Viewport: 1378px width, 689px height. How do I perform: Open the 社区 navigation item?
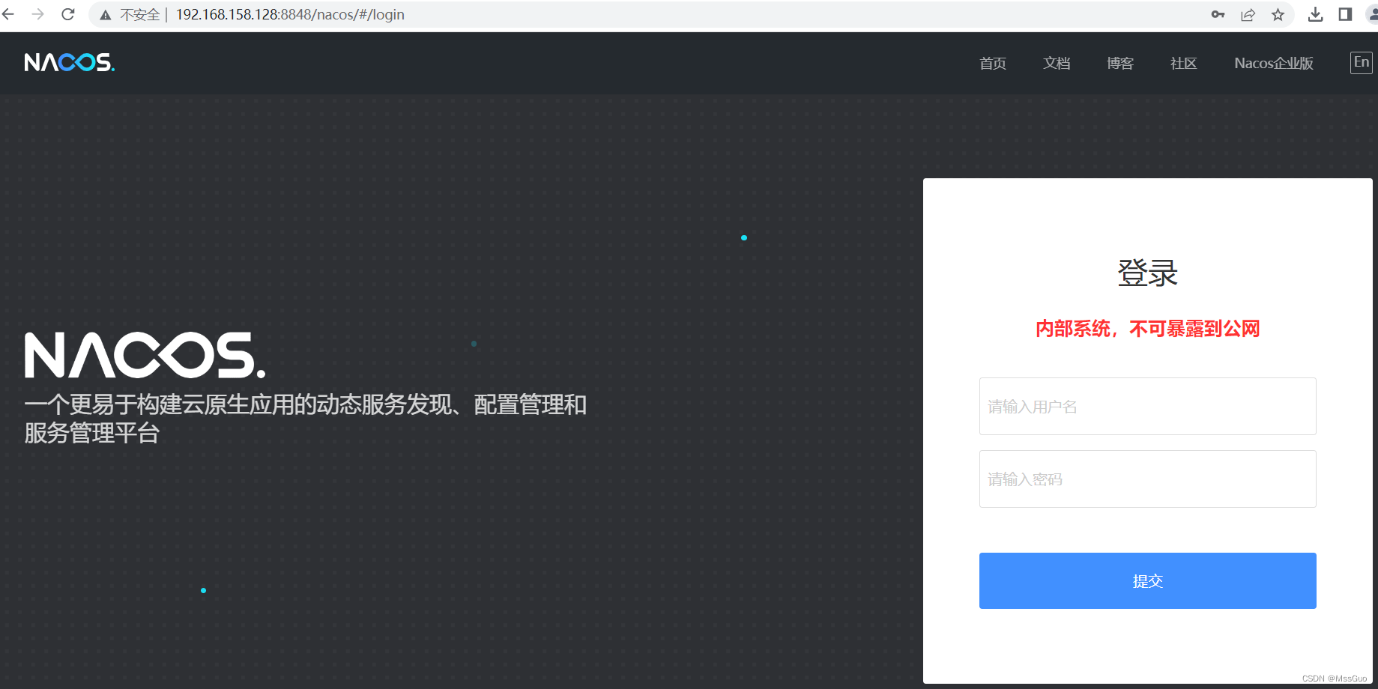pyautogui.click(x=1184, y=63)
